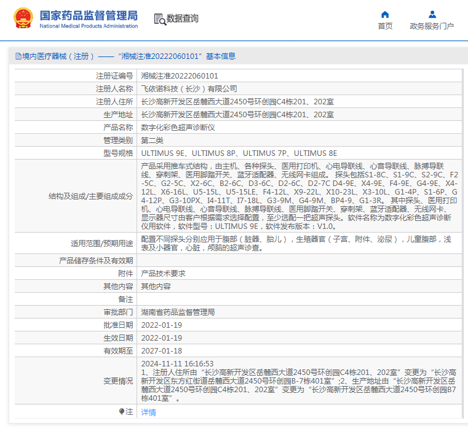Click product name 数字化彩色超声诊断仪
Screen dimensions: 468x429
click(178, 128)
